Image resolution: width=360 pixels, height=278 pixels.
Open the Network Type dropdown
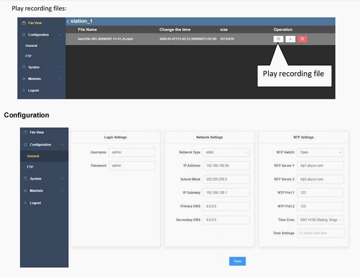click(226, 152)
